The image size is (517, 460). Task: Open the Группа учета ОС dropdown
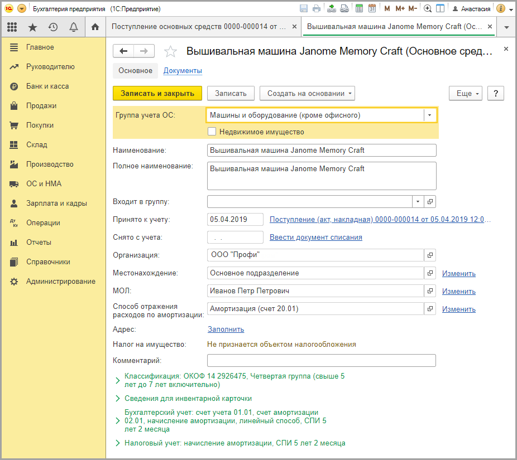click(x=429, y=115)
